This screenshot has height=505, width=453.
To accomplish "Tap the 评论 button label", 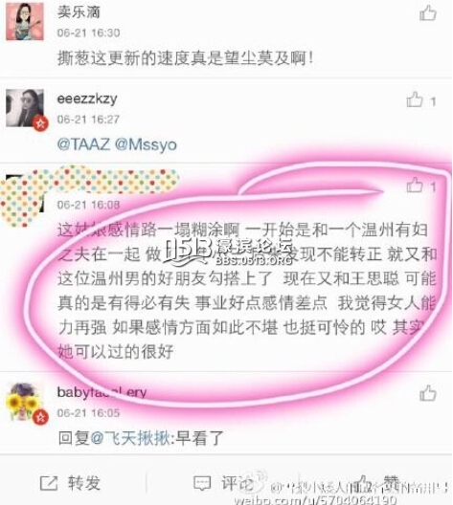I will pos(237,483).
